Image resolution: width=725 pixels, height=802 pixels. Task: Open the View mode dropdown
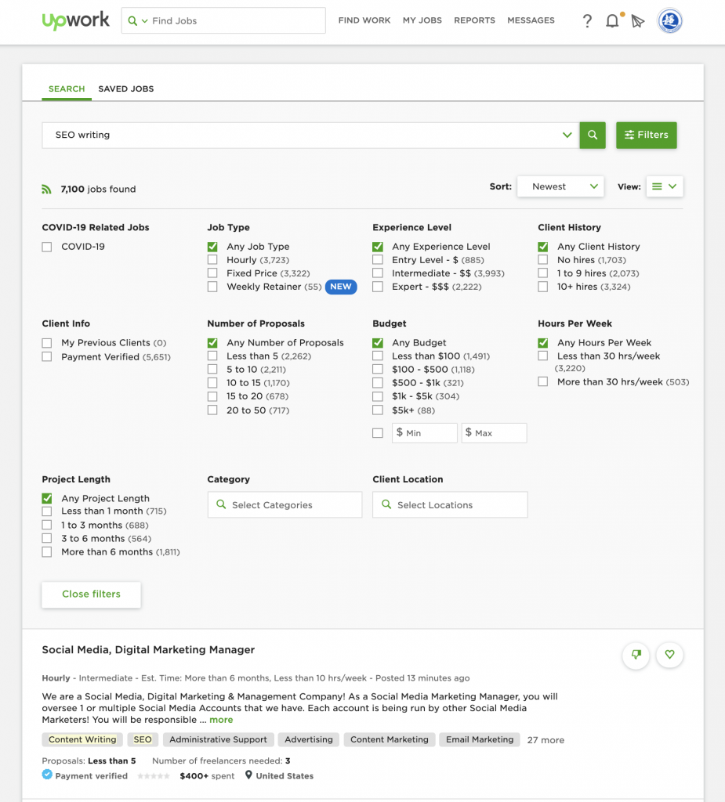click(665, 186)
